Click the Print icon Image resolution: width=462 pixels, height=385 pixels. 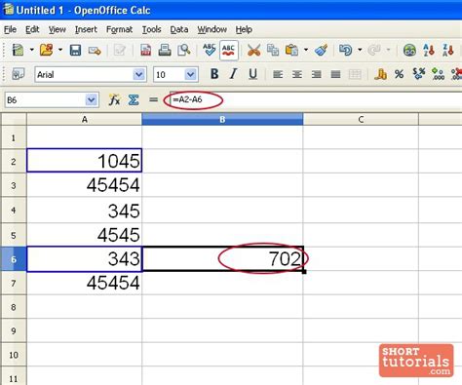pos(165,51)
